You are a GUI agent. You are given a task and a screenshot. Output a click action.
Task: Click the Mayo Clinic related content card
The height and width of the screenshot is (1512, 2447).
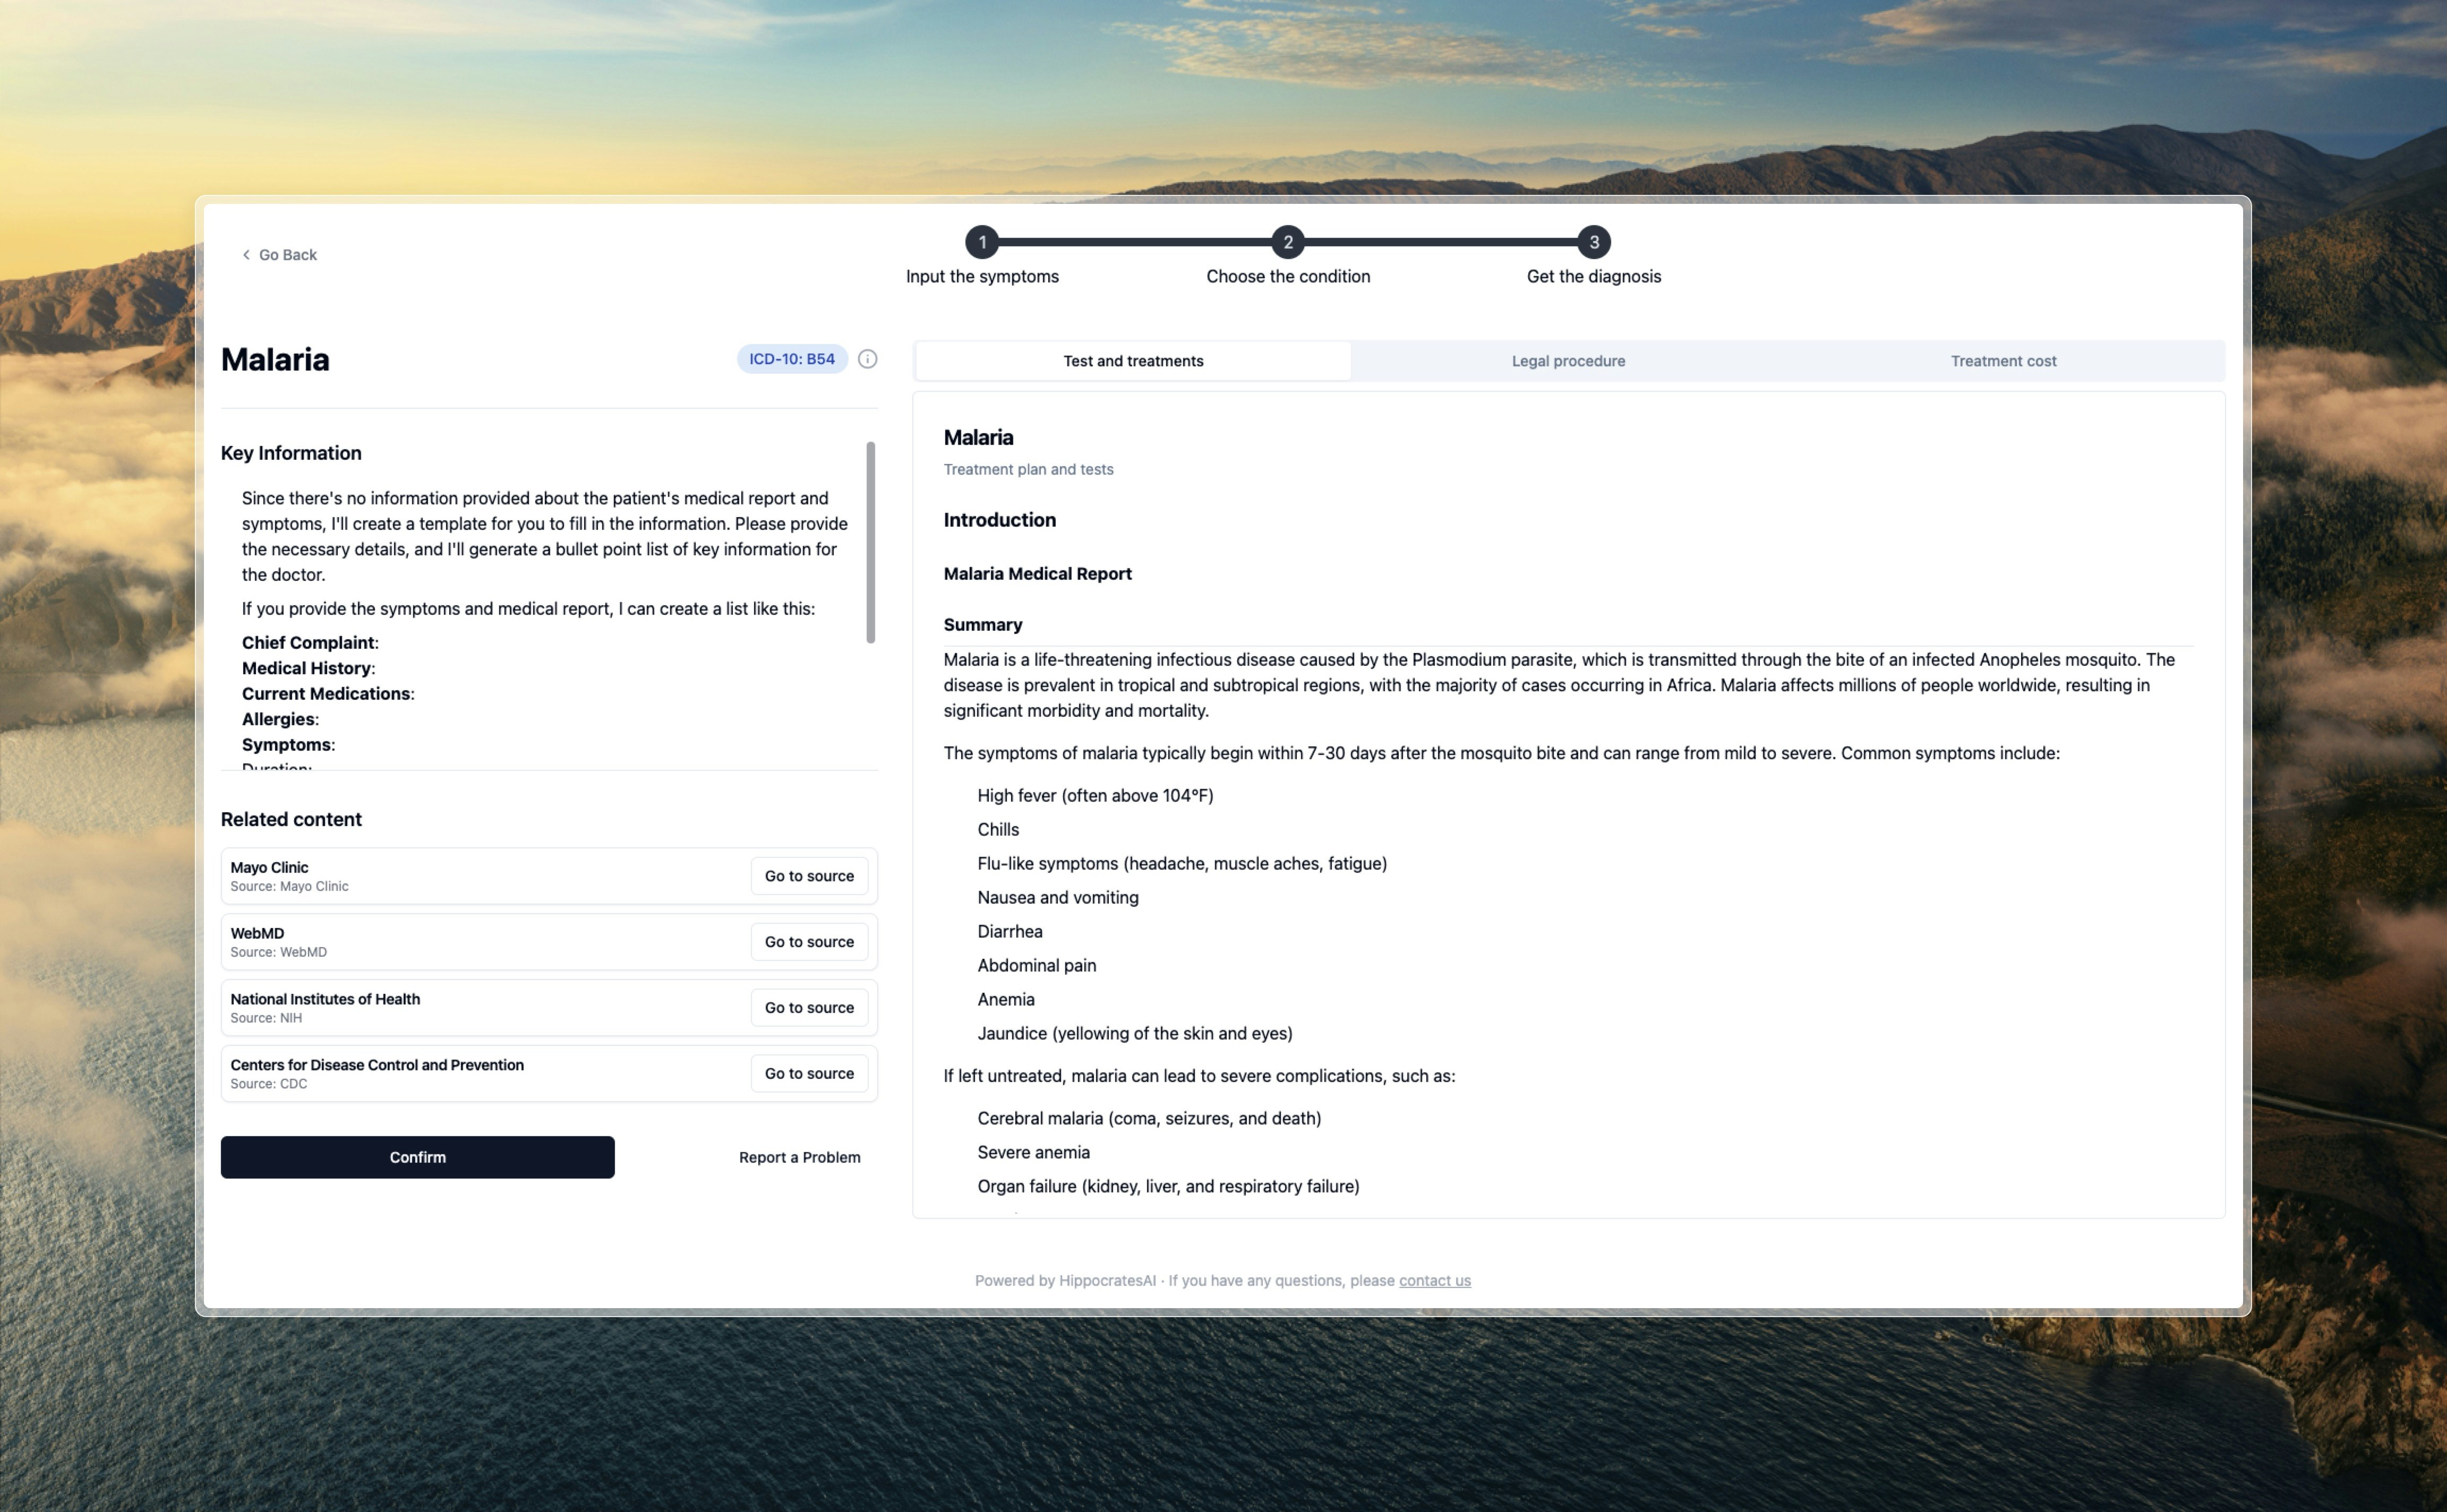[x=480, y=876]
